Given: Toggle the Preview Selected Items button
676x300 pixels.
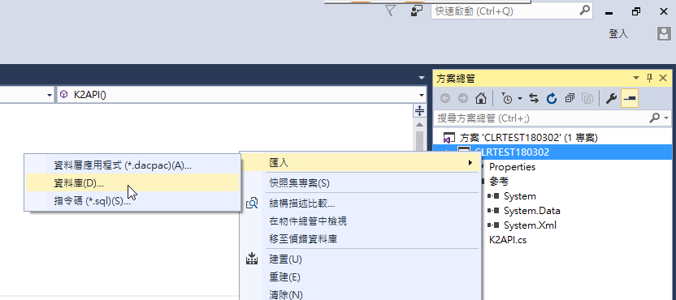Looking at the screenshot, I should click(x=630, y=99).
